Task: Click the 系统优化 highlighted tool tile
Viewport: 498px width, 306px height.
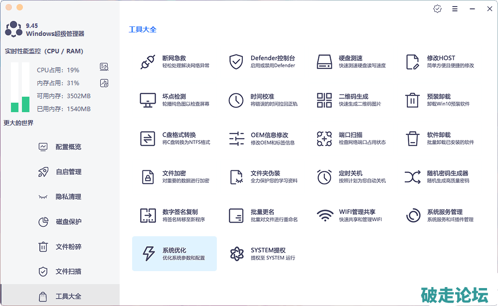Action: (174, 254)
